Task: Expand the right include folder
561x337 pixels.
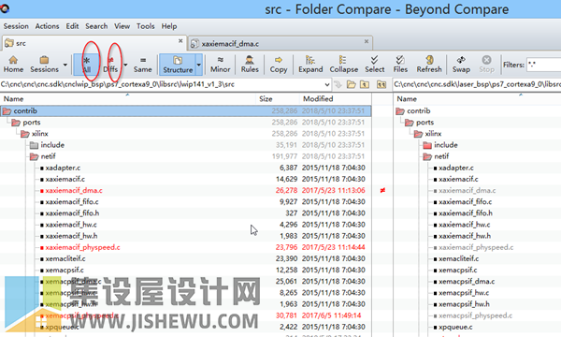Action: click(427, 145)
